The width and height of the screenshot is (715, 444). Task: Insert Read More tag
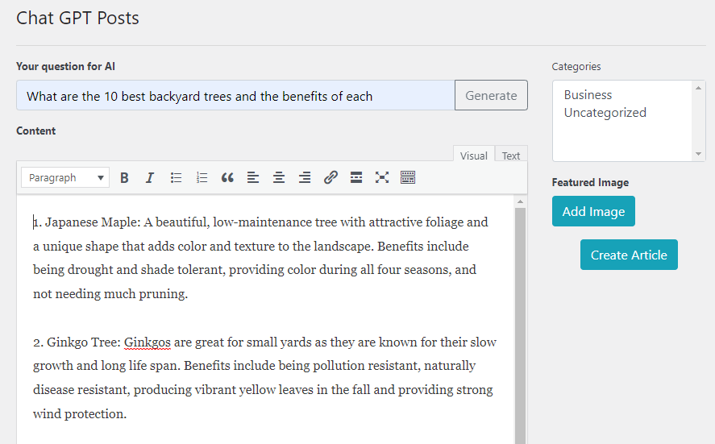[x=356, y=178]
